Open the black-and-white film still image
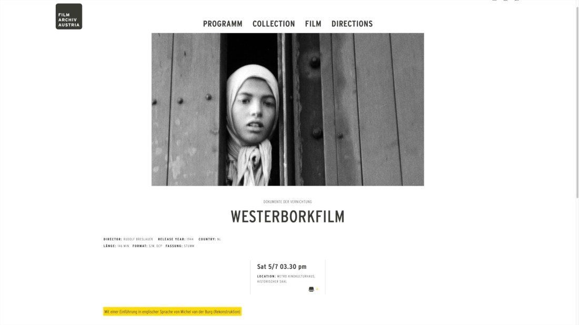This screenshot has height=325, width=579. (287, 109)
